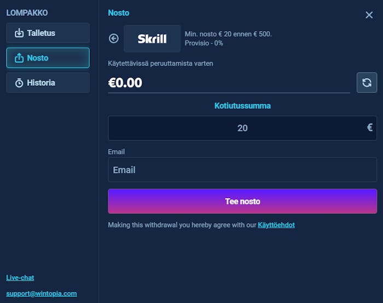Select the Nosto tab label in sidebar

tap(38, 58)
